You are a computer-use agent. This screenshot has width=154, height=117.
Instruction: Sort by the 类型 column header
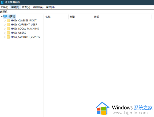[x=81, y=17]
